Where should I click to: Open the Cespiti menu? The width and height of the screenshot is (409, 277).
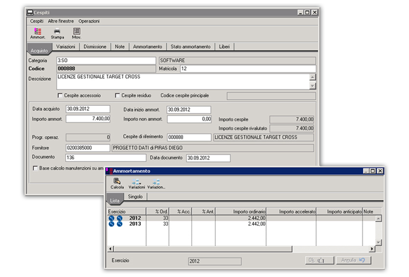[36, 21]
